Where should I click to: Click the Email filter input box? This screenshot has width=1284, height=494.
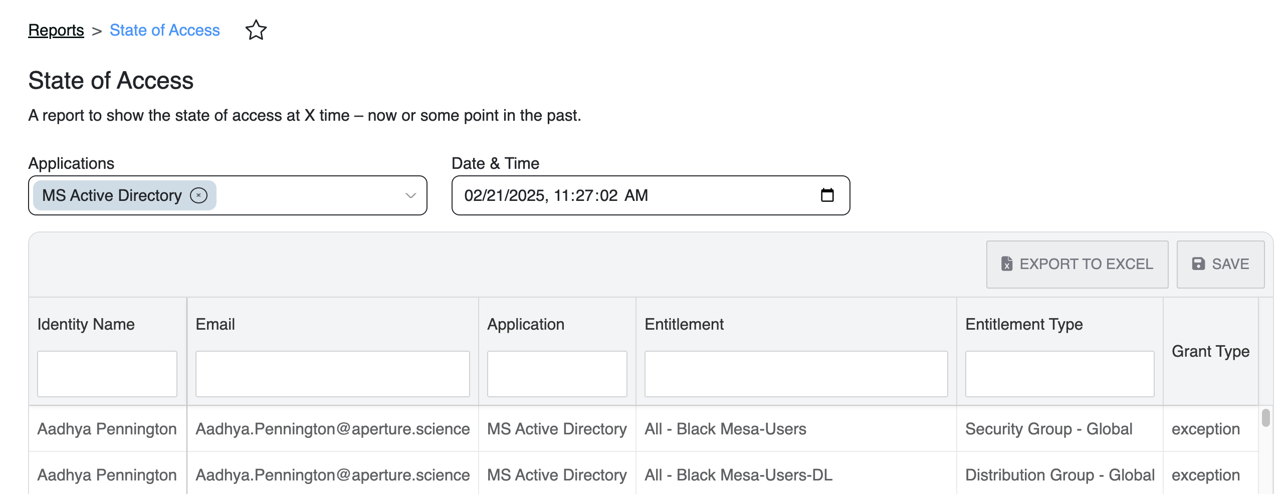[332, 374]
